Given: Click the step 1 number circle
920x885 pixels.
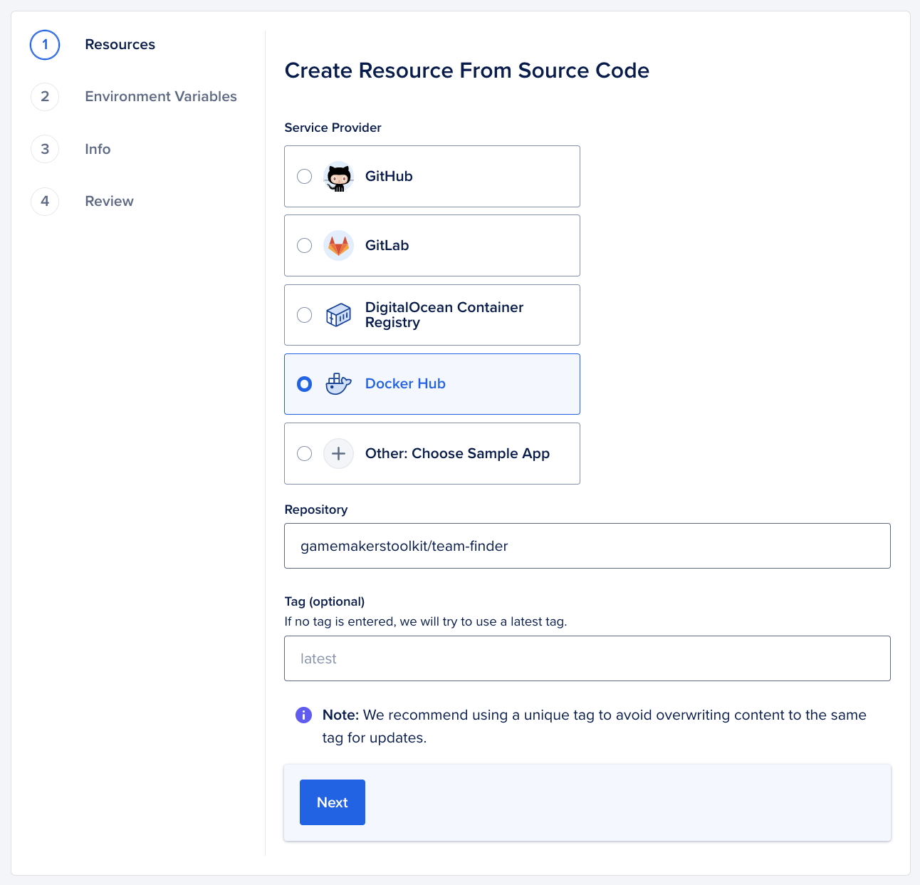Looking at the screenshot, I should pyautogui.click(x=45, y=45).
